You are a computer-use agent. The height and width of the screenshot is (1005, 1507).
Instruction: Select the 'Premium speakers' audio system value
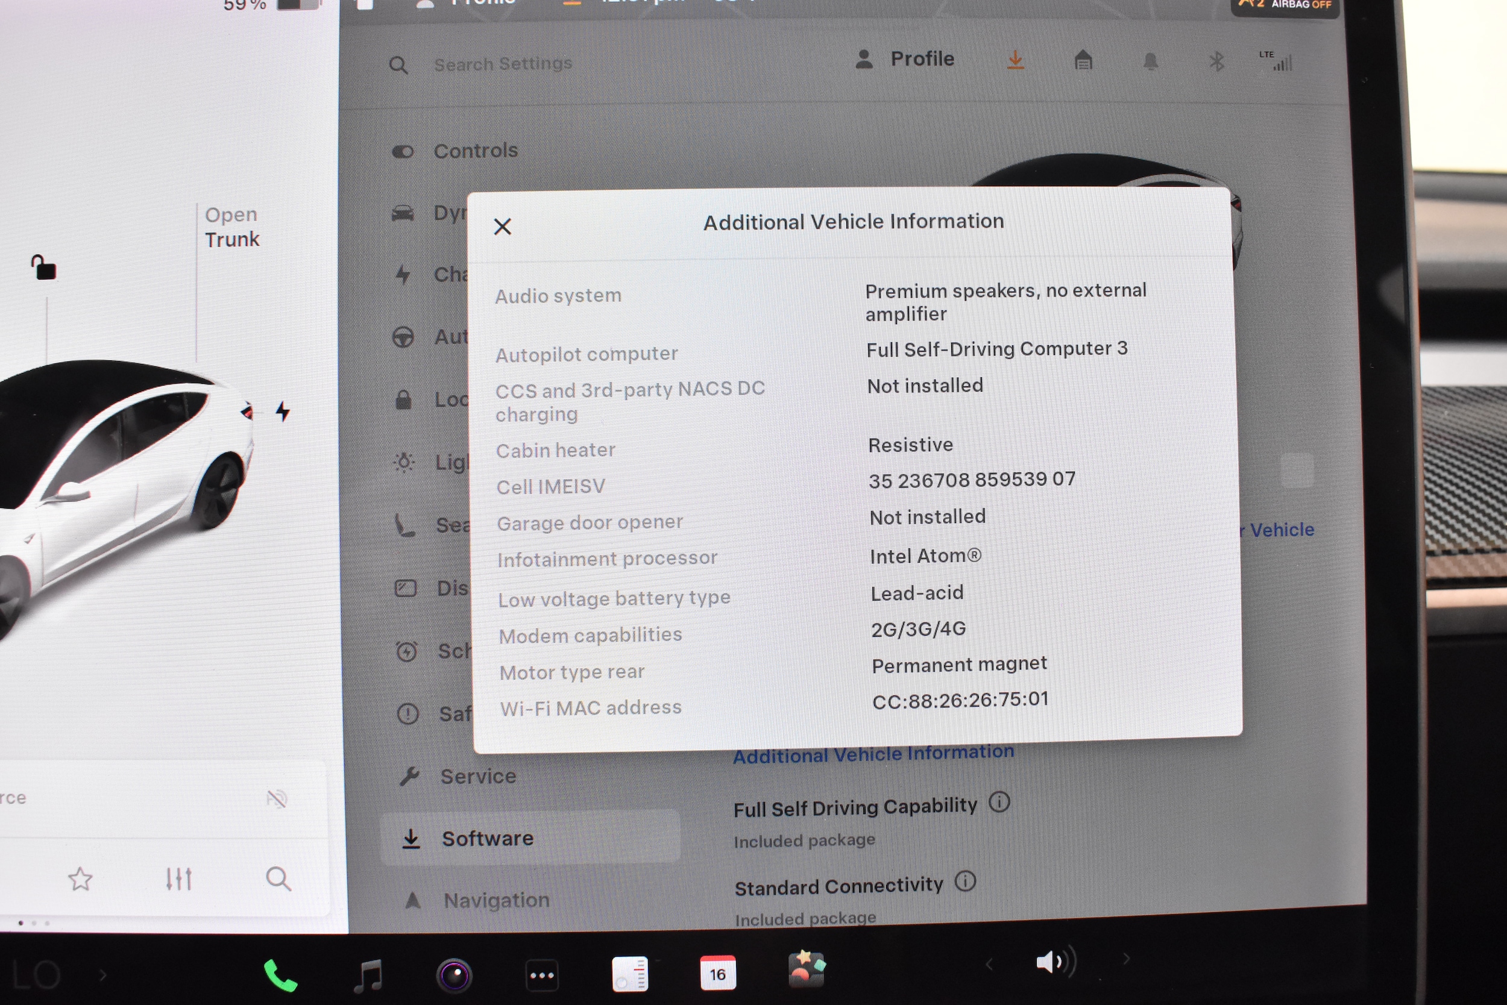(1005, 302)
